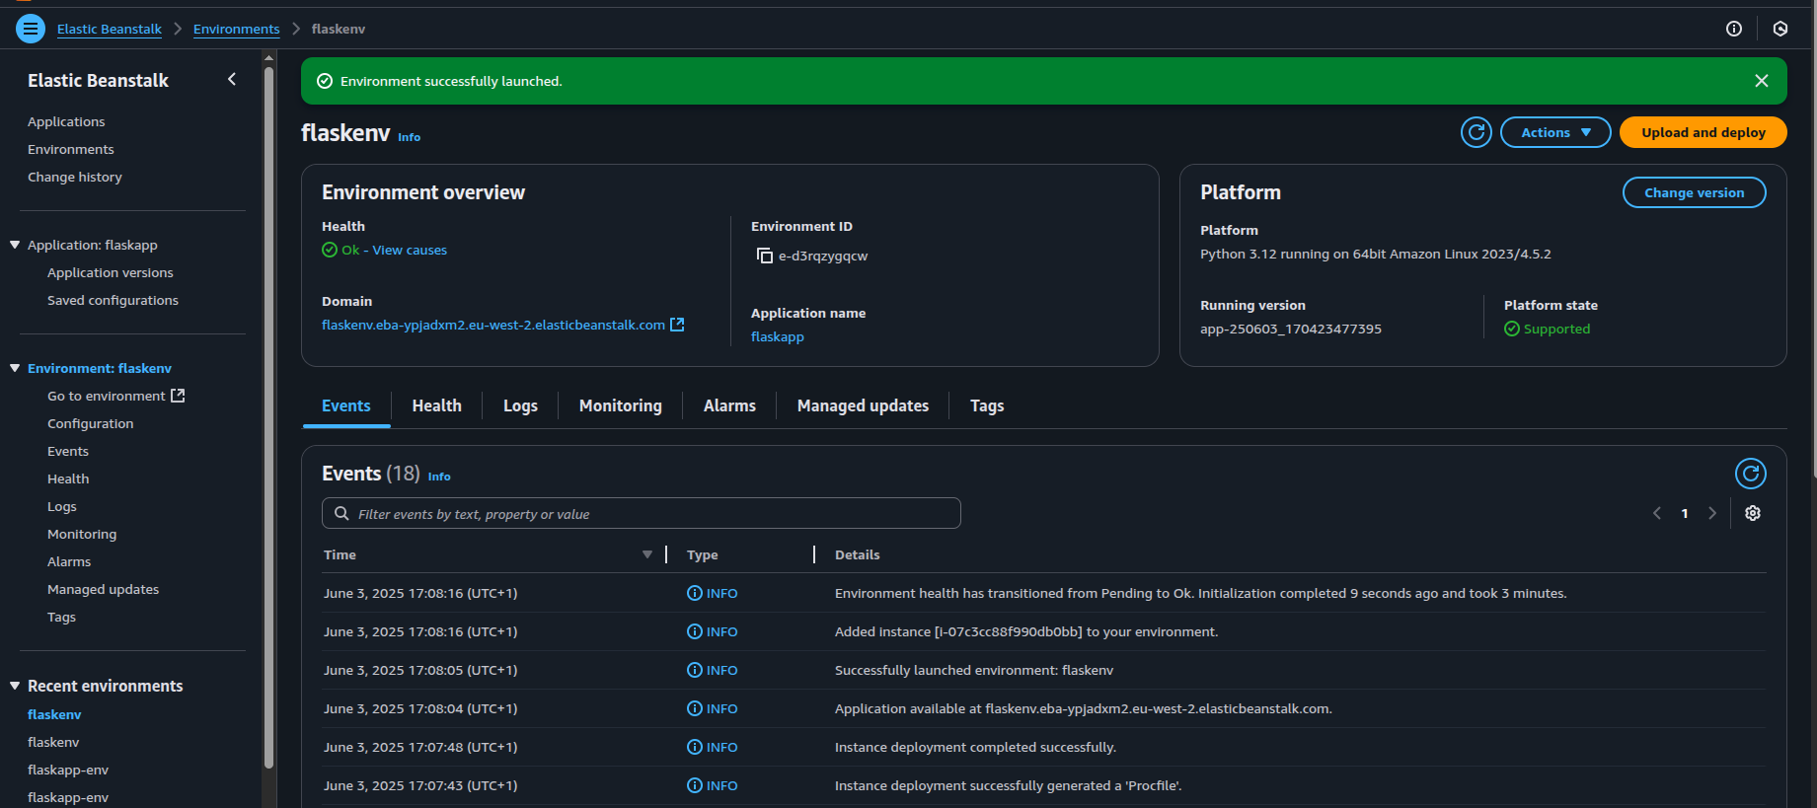
Task: Switch to the Health tab
Action: 437,405
